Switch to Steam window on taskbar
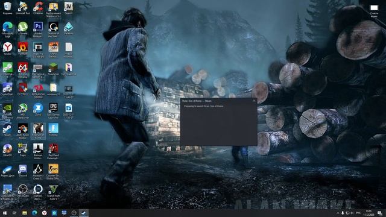The image size is (386, 217). [84, 213]
